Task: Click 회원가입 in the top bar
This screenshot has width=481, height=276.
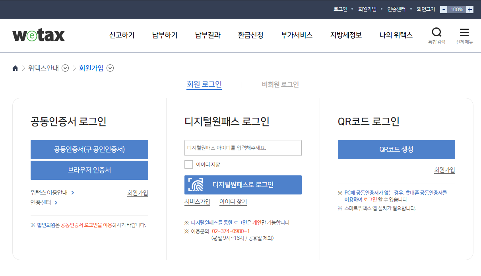Action: (x=367, y=9)
